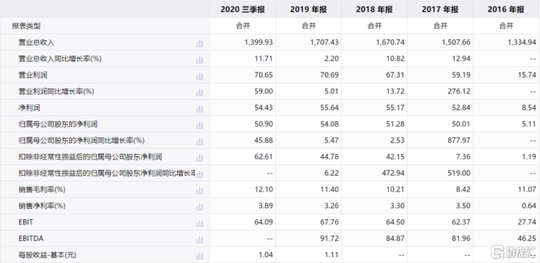Viewport: 540px width, 263px height.
Task: Click chart icon beside 销售净利率(%)
Action: pos(200,206)
